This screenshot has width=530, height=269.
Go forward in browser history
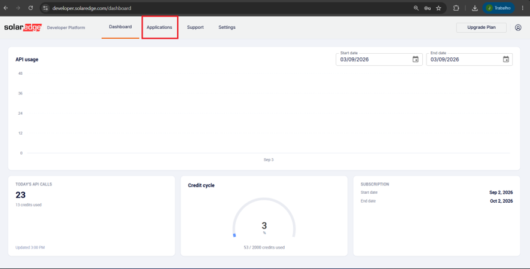click(19, 8)
